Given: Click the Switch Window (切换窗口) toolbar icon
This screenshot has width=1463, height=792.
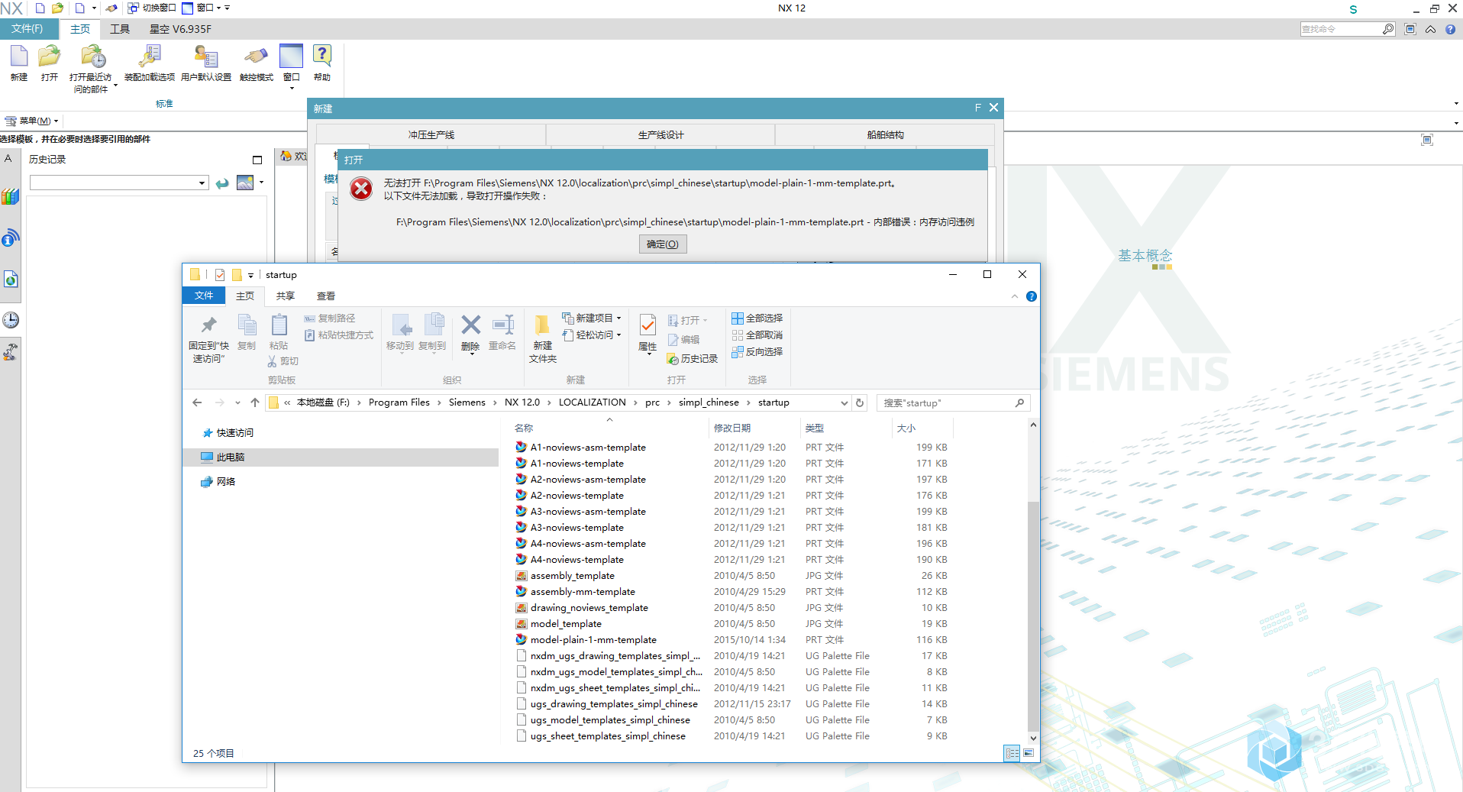Looking at the screenshot, I should point(133,8).
